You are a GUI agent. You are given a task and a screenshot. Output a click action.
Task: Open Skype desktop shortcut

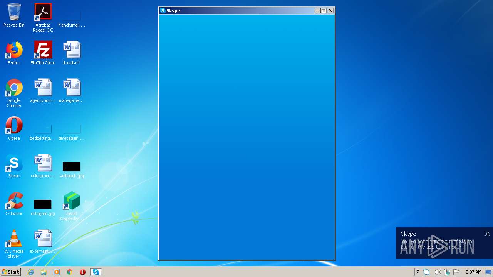point(14,166)
